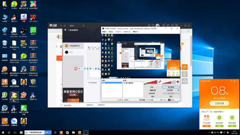Open the 回收站 recycle bin icon
The image size is (240, 135).
tap(5, 44)
